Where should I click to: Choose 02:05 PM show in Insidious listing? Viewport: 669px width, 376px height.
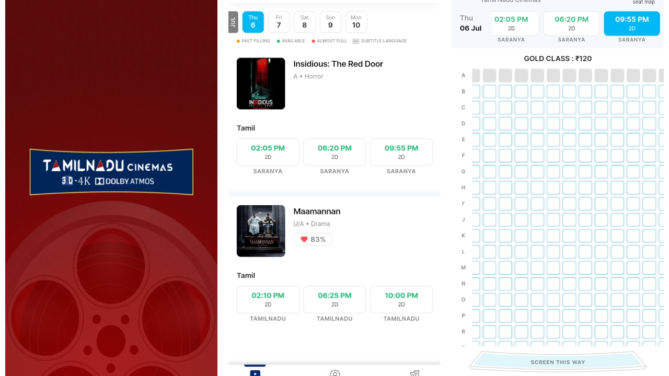[268, 152]
